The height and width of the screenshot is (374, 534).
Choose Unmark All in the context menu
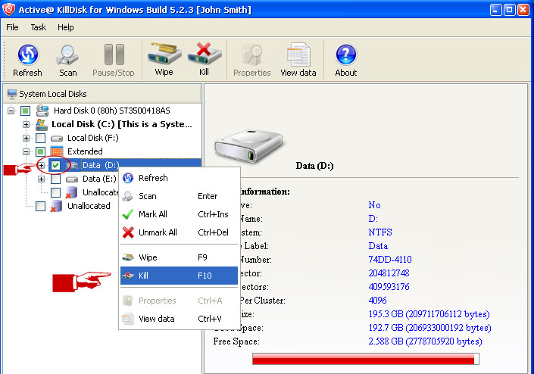pyautogui.click(x=179, y=232)
